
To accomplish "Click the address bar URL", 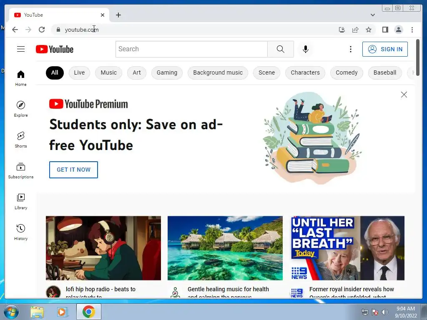I will (82, 30).
